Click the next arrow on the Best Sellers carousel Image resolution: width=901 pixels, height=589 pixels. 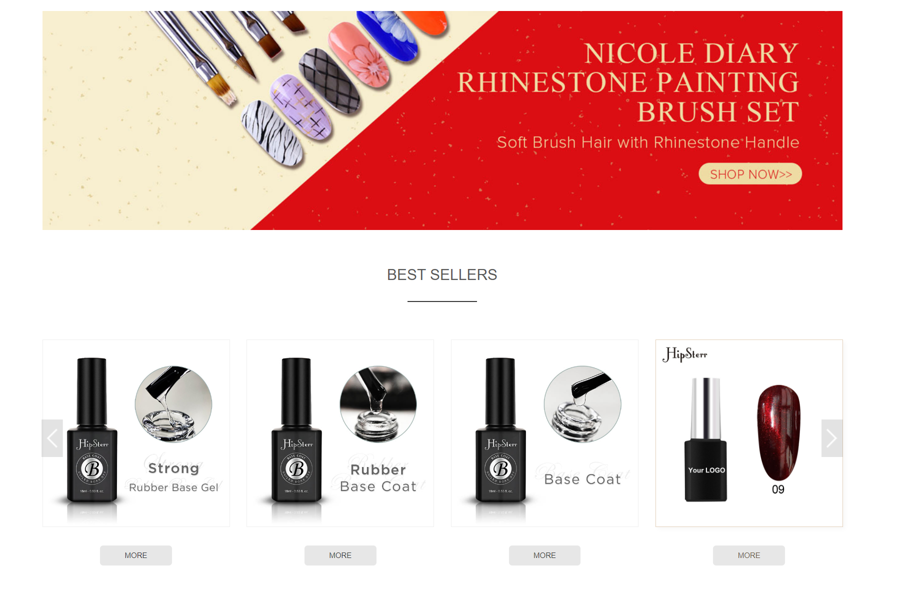[x=832, y=438]
